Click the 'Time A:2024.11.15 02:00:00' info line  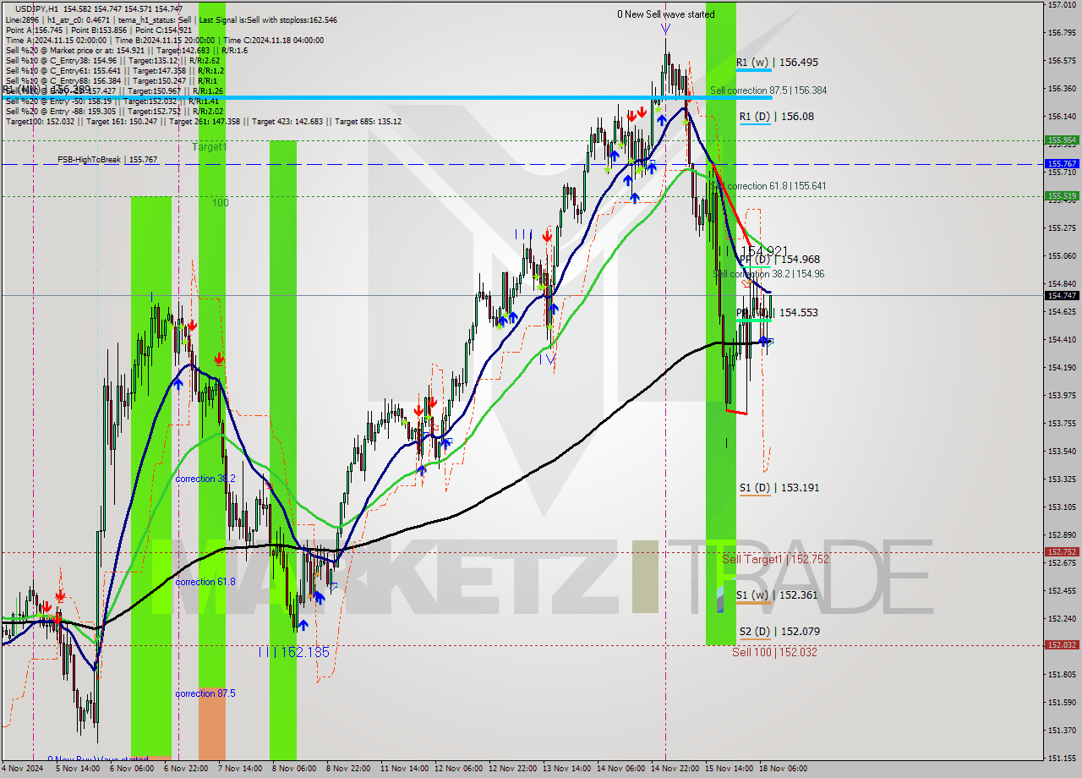point(56,40)
